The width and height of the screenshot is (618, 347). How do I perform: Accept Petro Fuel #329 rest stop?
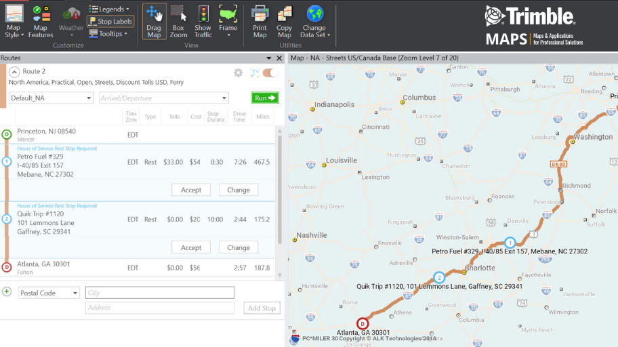click(191, 190)
